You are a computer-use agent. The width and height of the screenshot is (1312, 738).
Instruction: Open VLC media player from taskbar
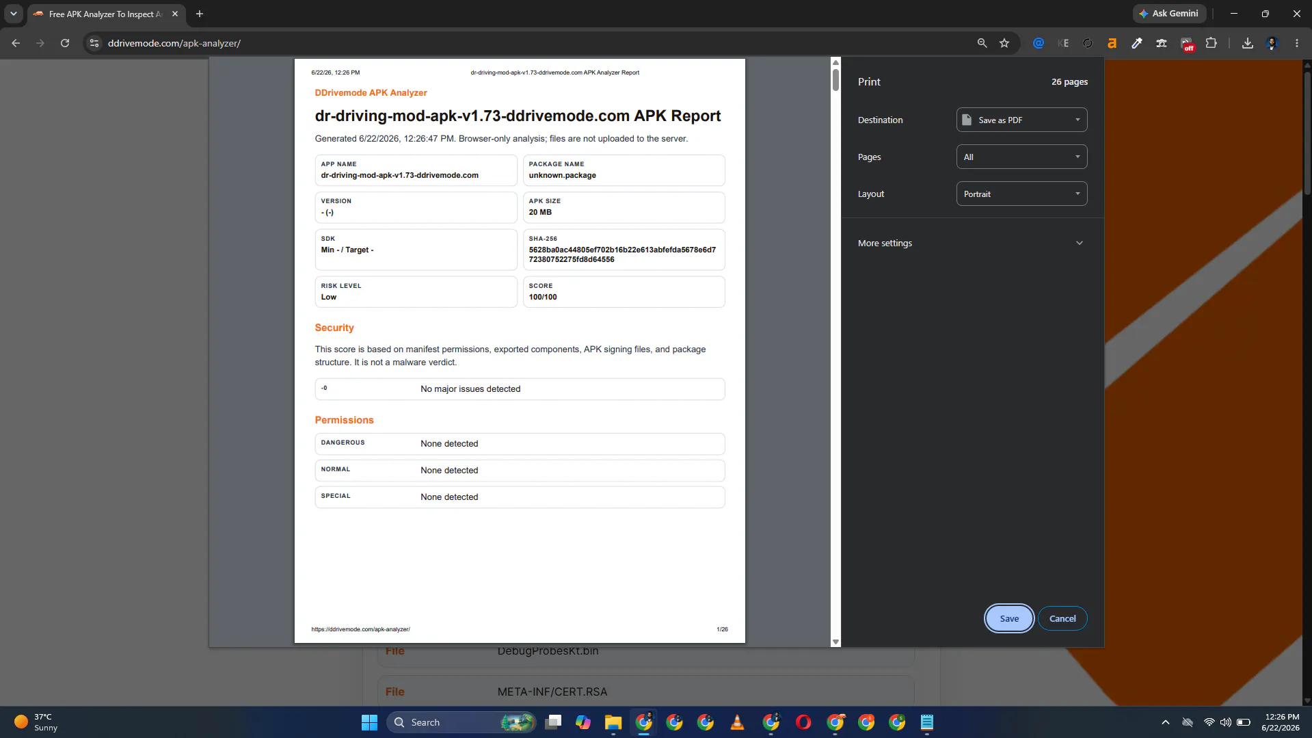737,722
